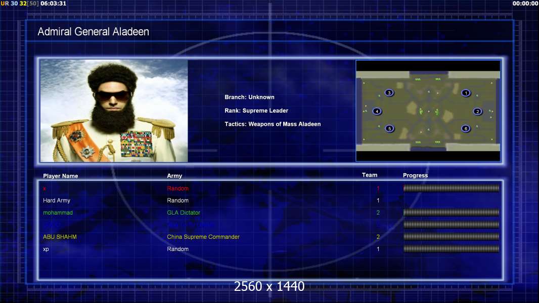
Task: Click the red Random army entry
Action: coord(177,188)
